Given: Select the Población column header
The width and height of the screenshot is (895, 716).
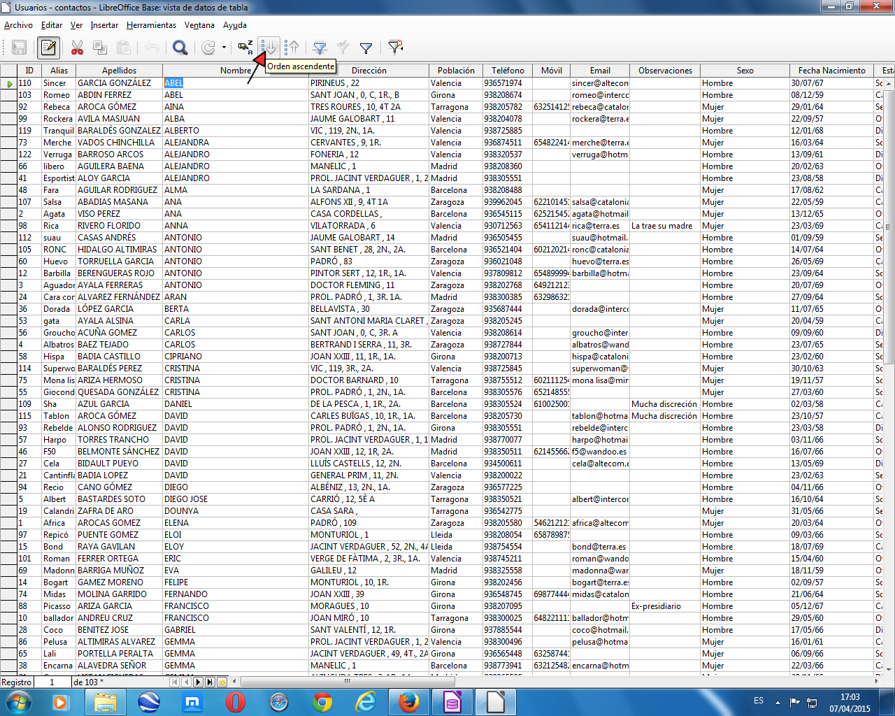Looking at the screenshot, I should point(456,71).
